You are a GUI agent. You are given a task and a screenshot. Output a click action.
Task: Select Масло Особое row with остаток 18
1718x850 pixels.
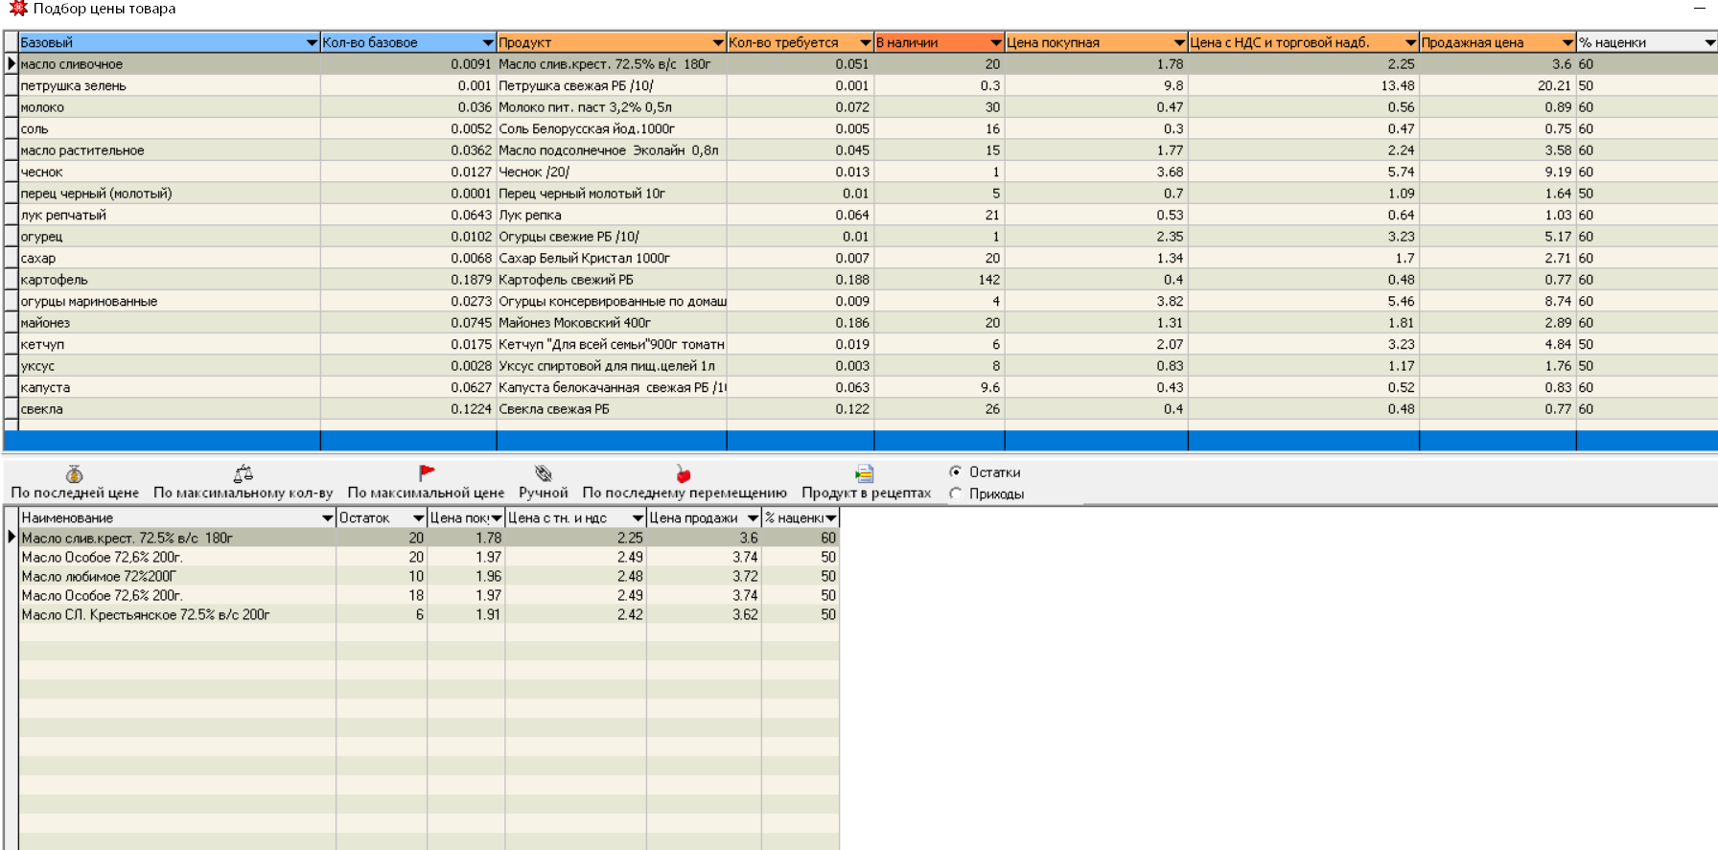pos(429,595)
